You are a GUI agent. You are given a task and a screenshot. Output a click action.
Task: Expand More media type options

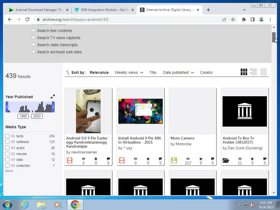[x=9, y=171]
